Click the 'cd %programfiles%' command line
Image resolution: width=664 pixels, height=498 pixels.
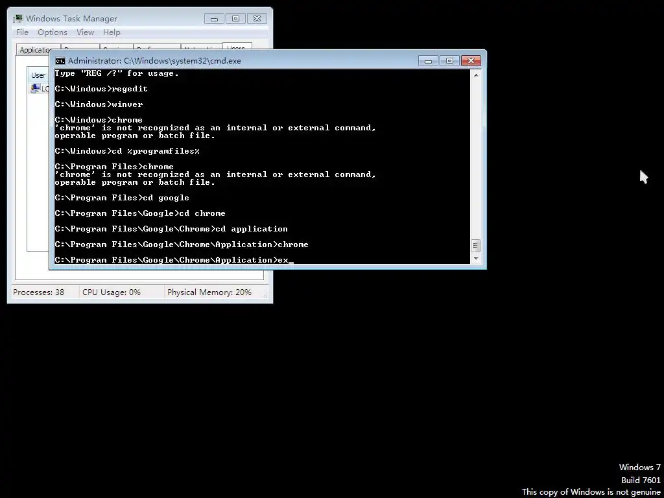127,151
